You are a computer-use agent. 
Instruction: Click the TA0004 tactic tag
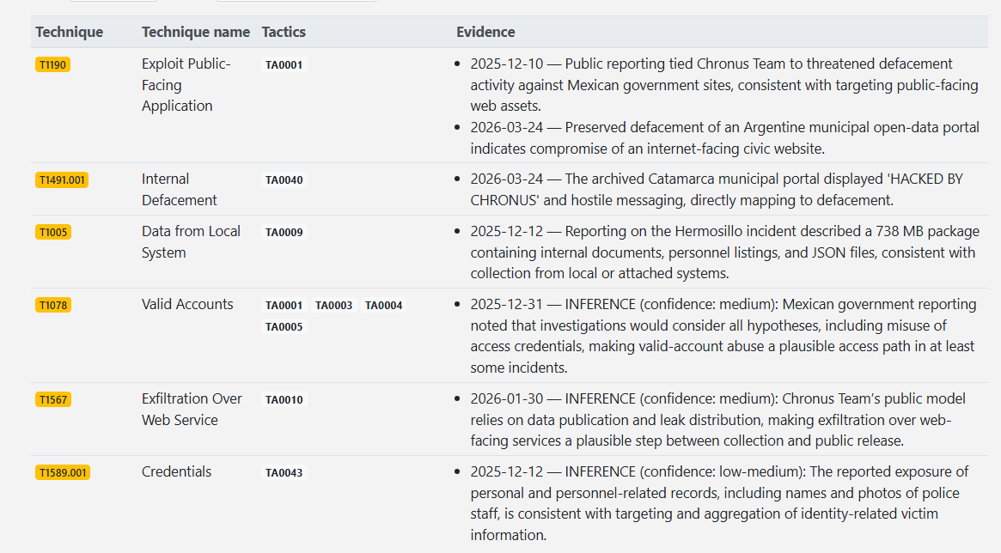383,306
